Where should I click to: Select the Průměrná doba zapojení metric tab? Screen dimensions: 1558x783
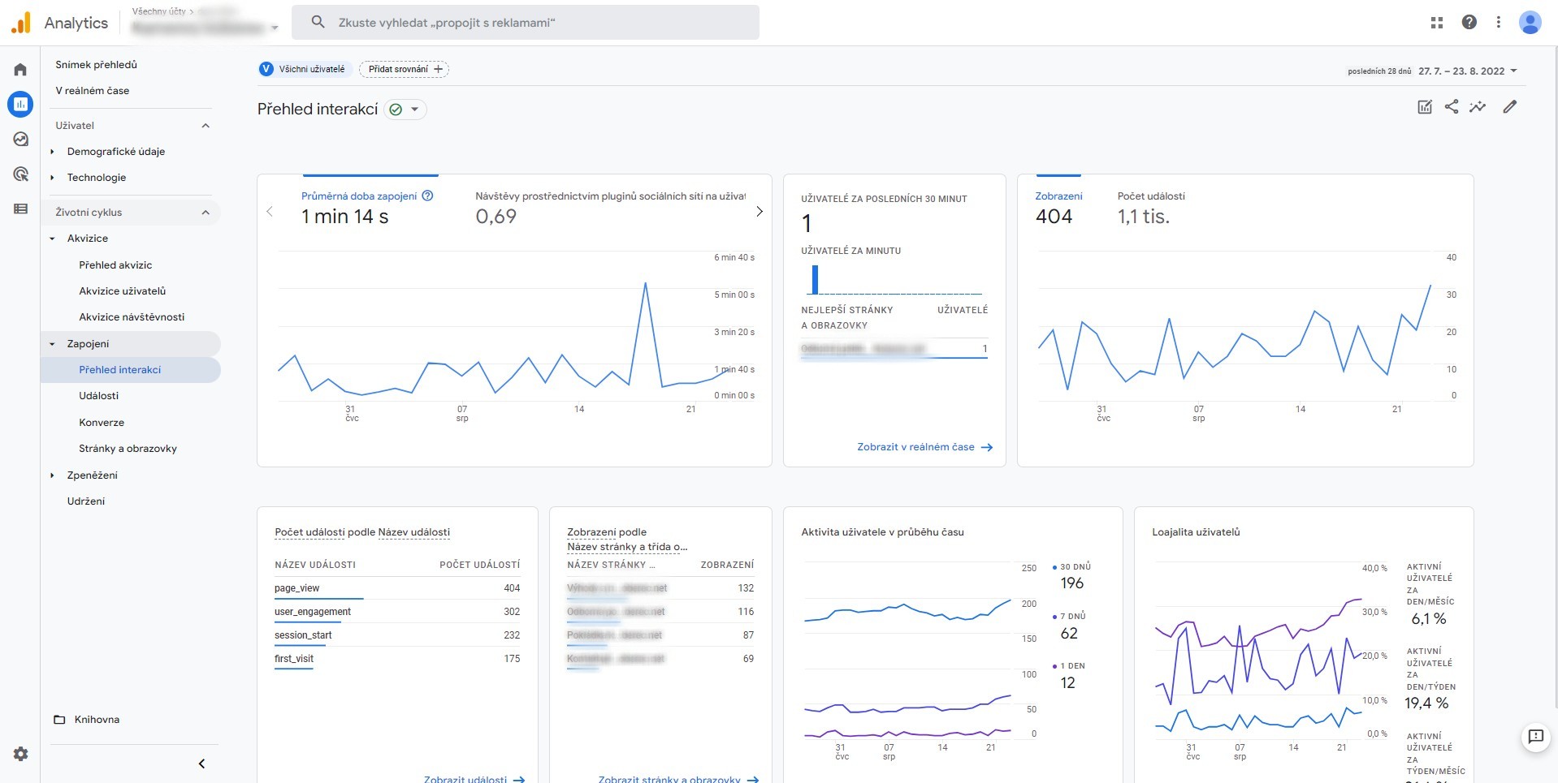point(367,208)
